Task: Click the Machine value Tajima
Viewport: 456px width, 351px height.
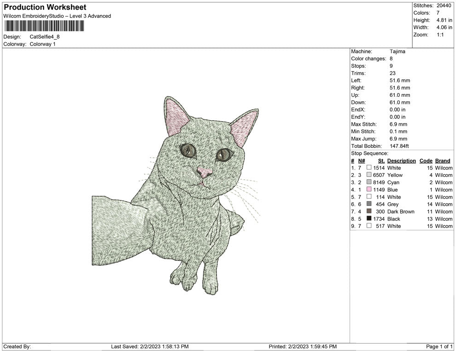Action: (397, 52)
